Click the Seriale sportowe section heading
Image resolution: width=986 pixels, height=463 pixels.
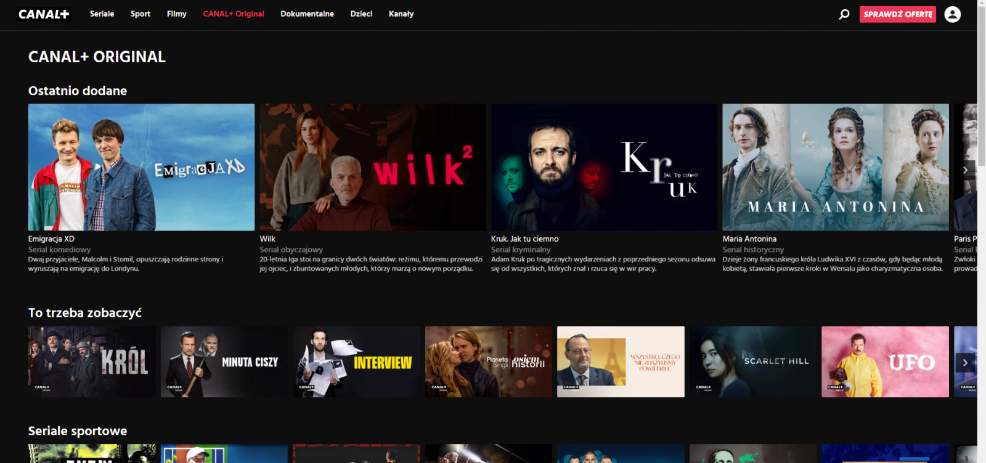pos(78,431)
